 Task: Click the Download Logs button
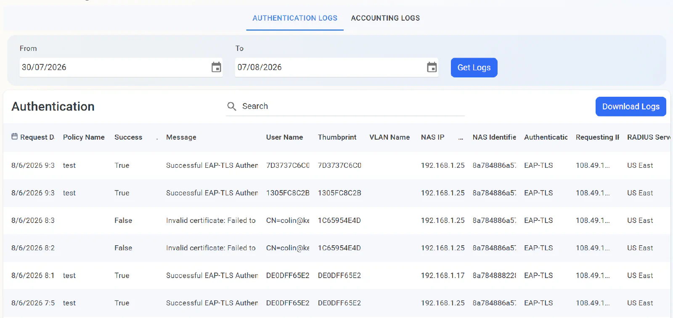pos(631,106)
